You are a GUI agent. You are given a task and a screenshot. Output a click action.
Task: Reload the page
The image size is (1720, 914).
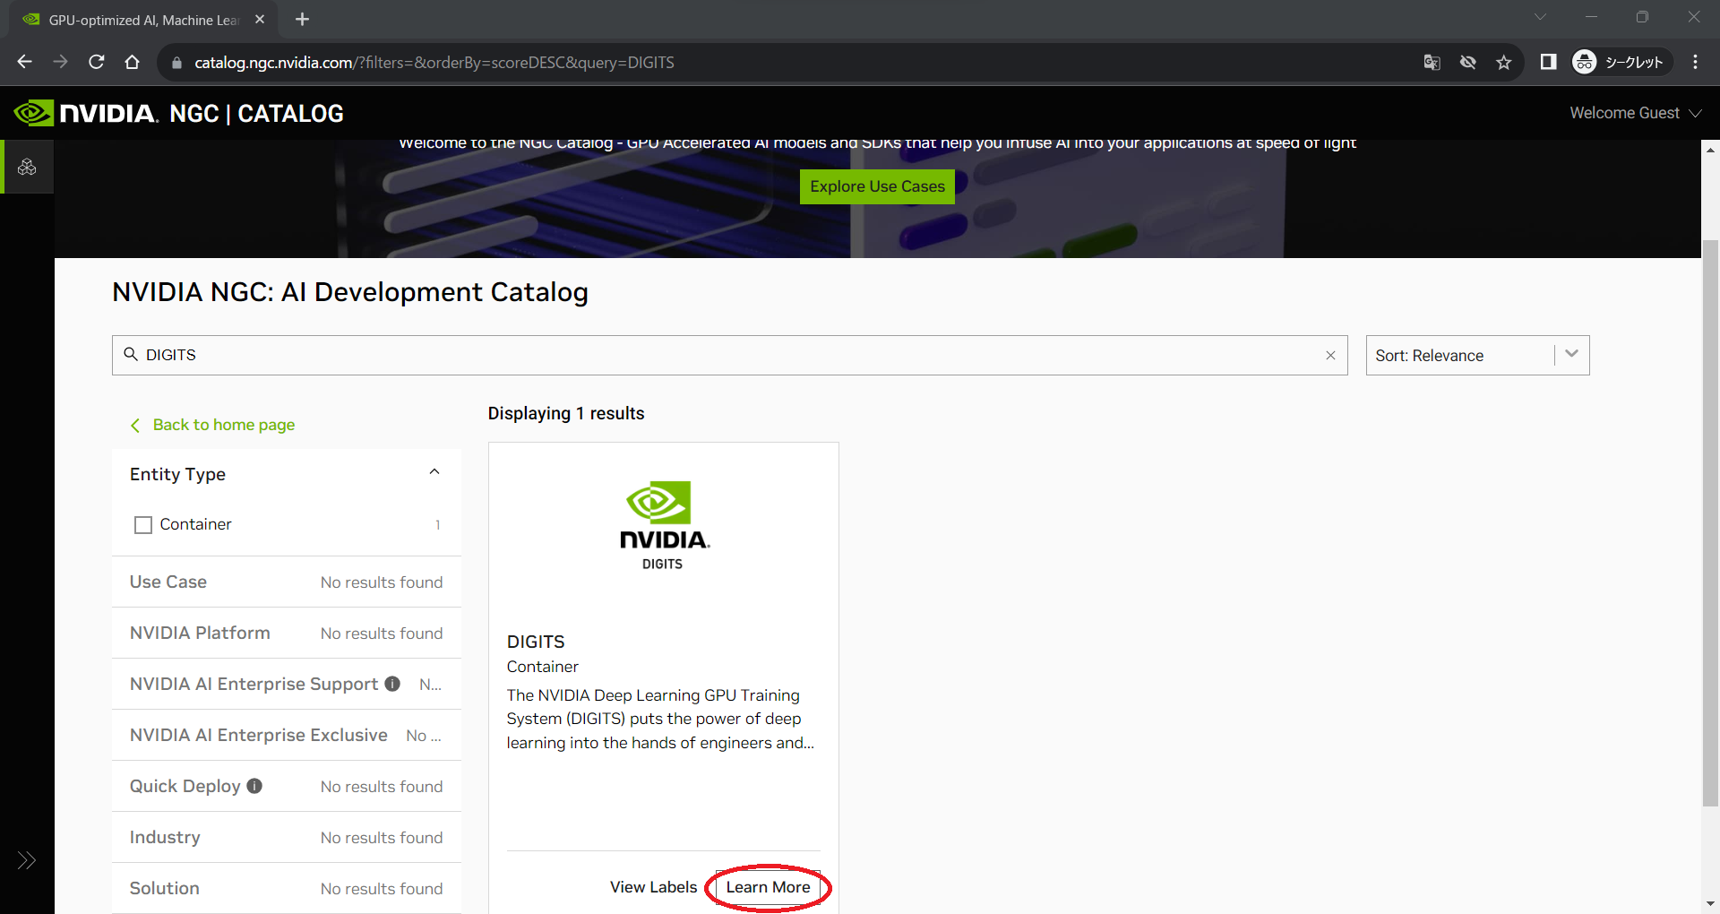pyautogui.click(x=97, y=62)
